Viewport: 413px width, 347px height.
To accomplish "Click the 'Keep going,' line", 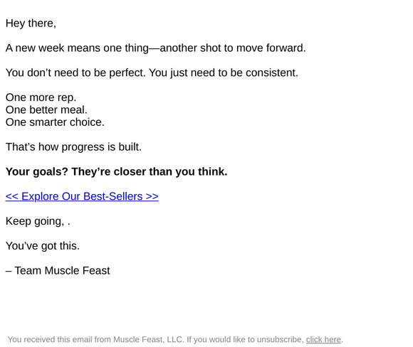I will point(38,221).
